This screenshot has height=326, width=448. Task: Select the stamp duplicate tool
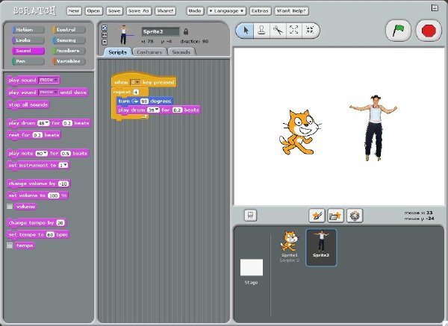click(x=261, y=31)
